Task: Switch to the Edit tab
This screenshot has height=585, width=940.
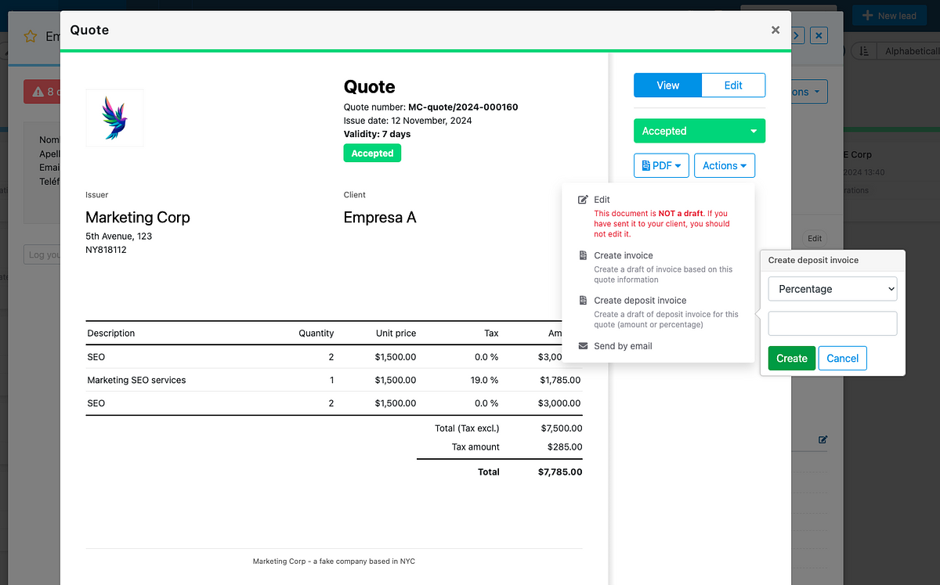Action: click(x=733, y=85)
